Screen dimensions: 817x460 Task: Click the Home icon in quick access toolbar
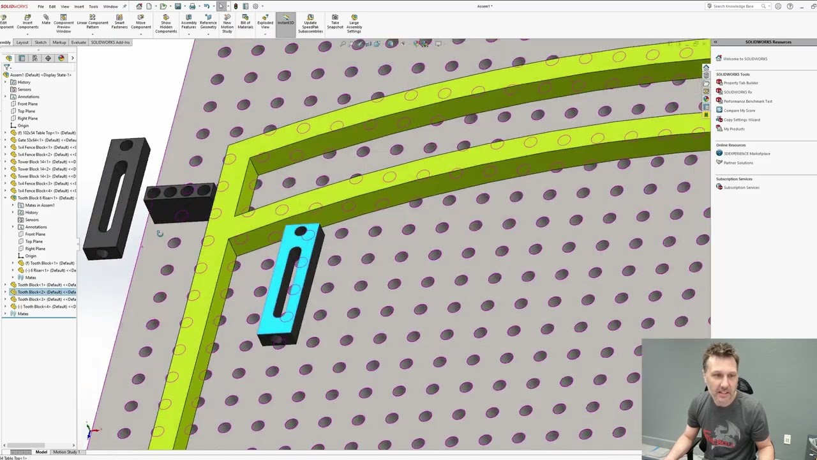[x=139, y=6]
